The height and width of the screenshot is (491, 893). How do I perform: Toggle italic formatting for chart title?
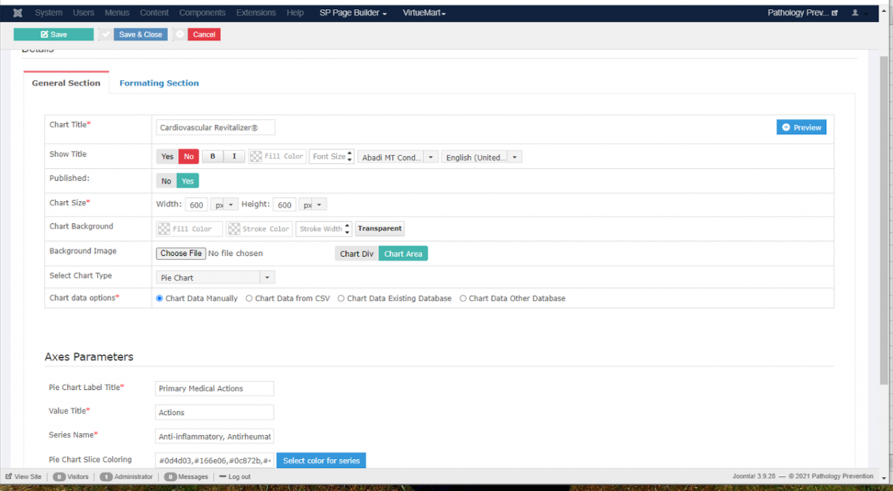coord(234,156)
